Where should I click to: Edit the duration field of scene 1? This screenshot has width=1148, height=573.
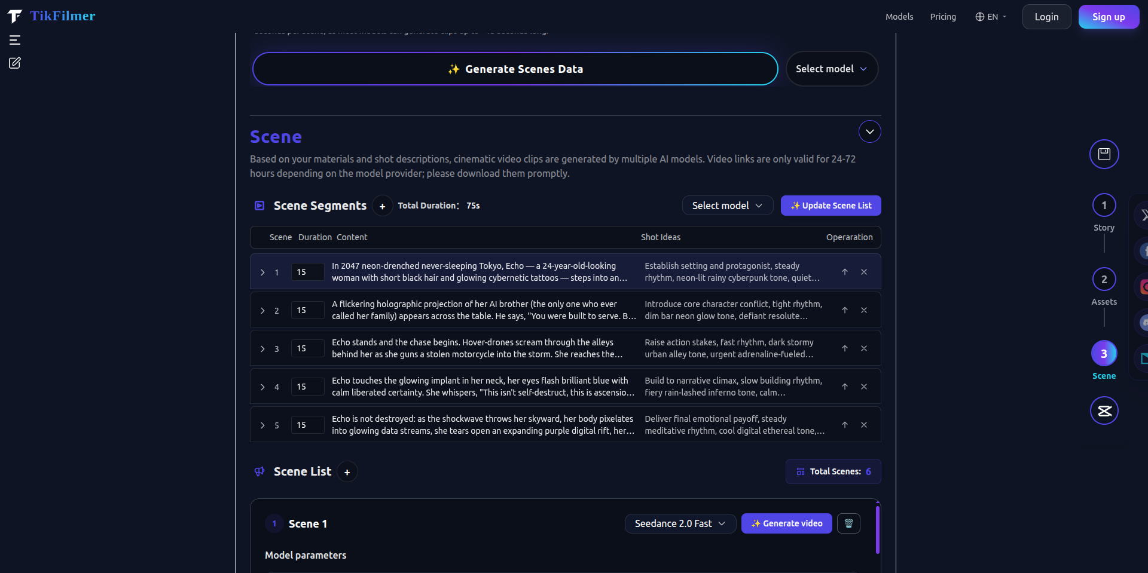click(x=307, y=272)
